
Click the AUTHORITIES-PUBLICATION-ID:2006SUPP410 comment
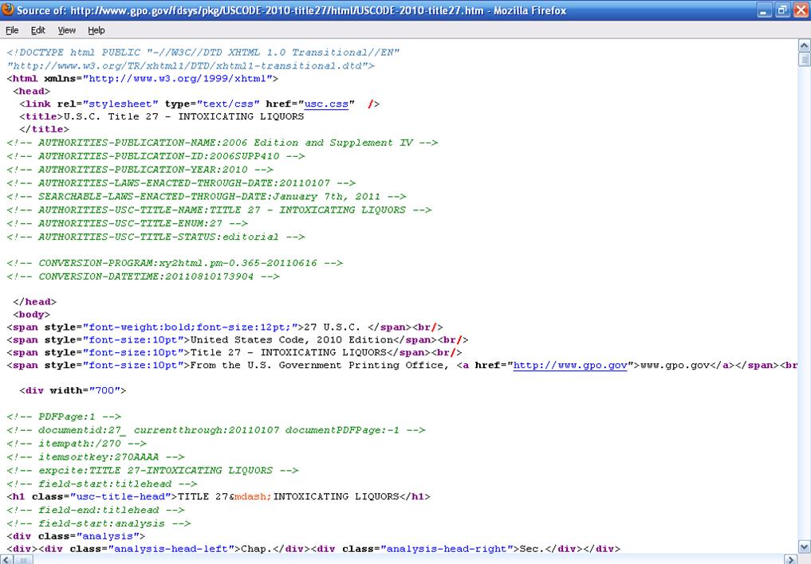click(156, 156)
